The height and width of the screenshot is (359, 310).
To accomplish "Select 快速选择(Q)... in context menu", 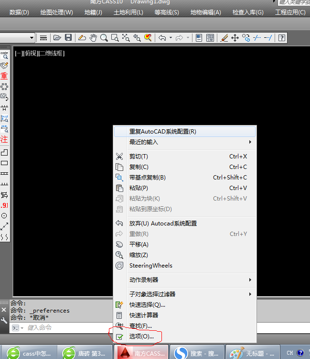I will coord(147,305).
